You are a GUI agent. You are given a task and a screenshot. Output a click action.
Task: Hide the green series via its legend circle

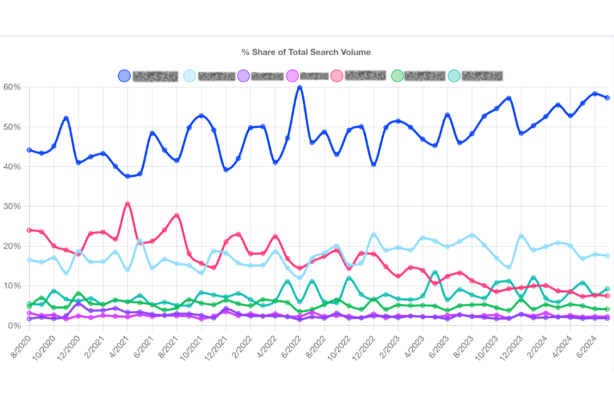click(x=396, y=76)
